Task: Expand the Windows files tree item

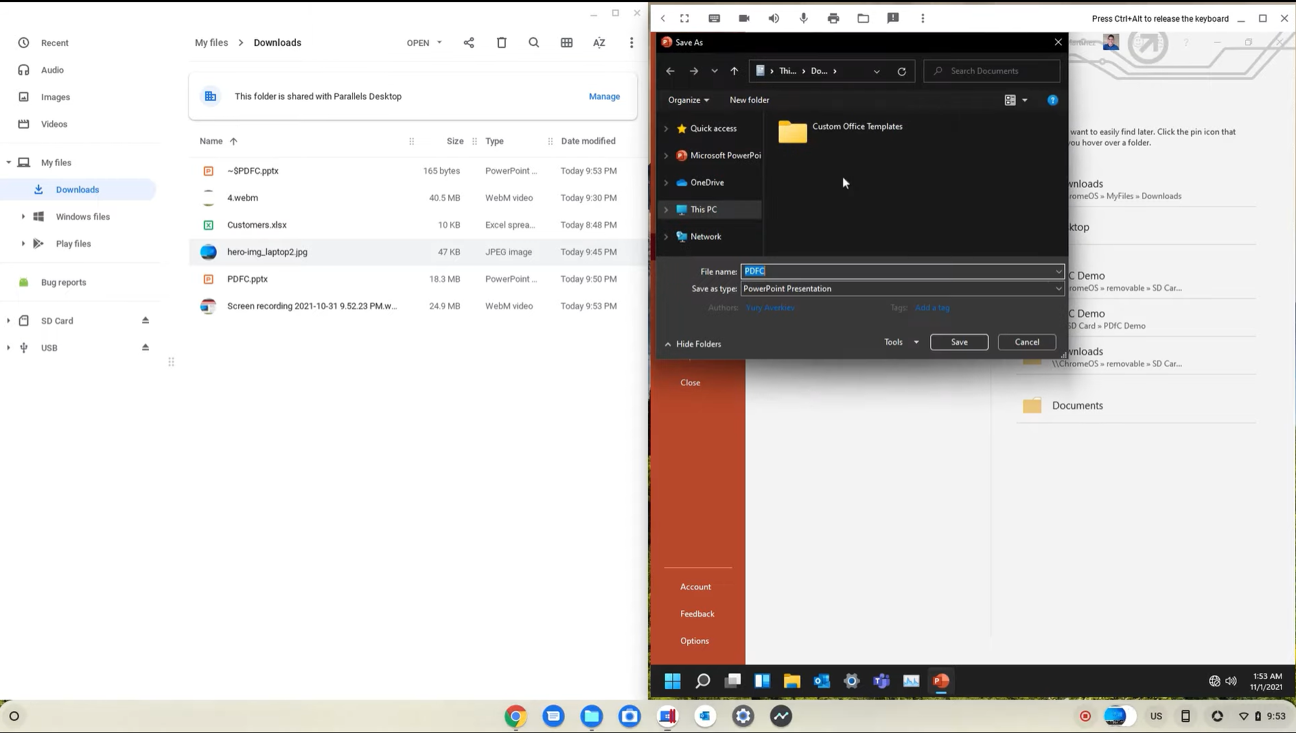Action: [23, 217]
